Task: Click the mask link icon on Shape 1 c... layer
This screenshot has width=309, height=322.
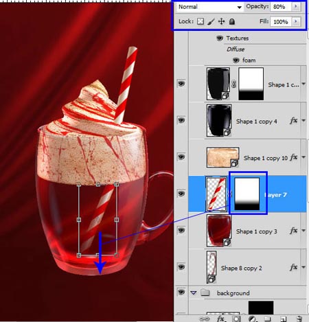Action: [x=233, y=84]
